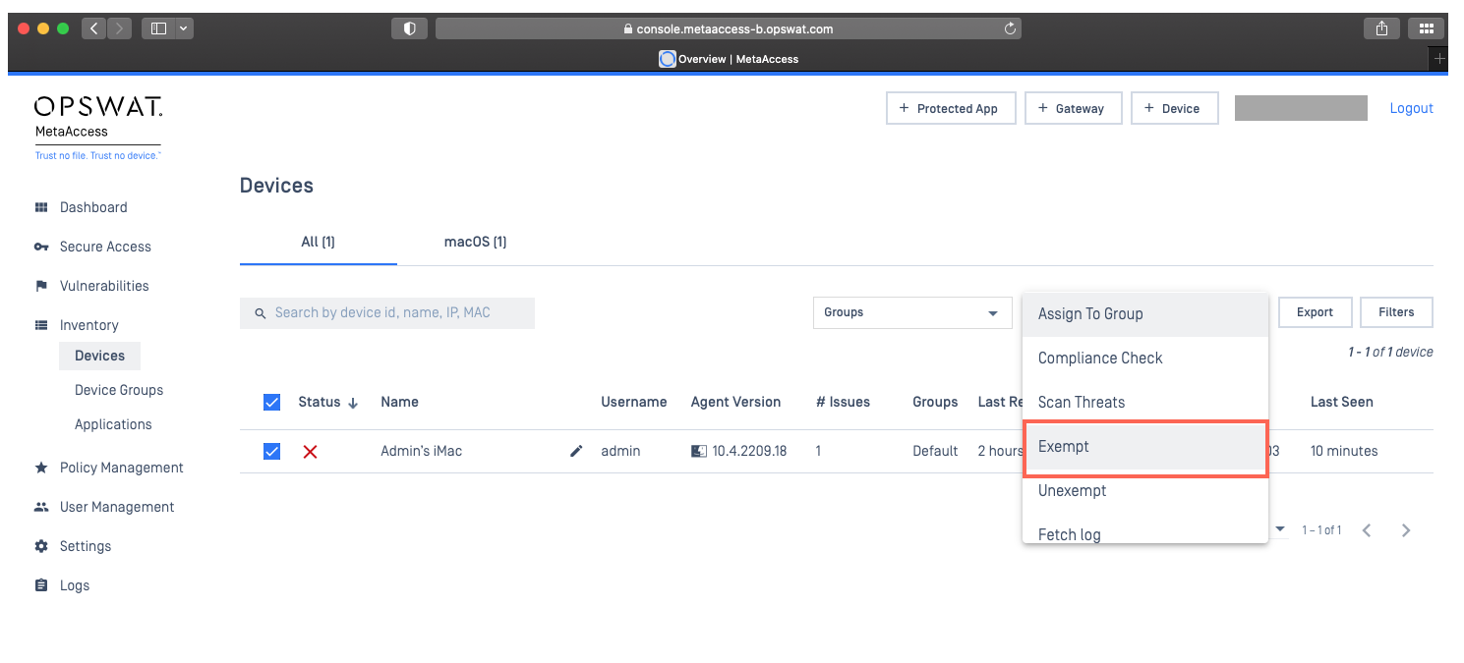Click the OPSWAT MetaAccess logo
The width and height of the screenshot is (1464, 663).
98,128
